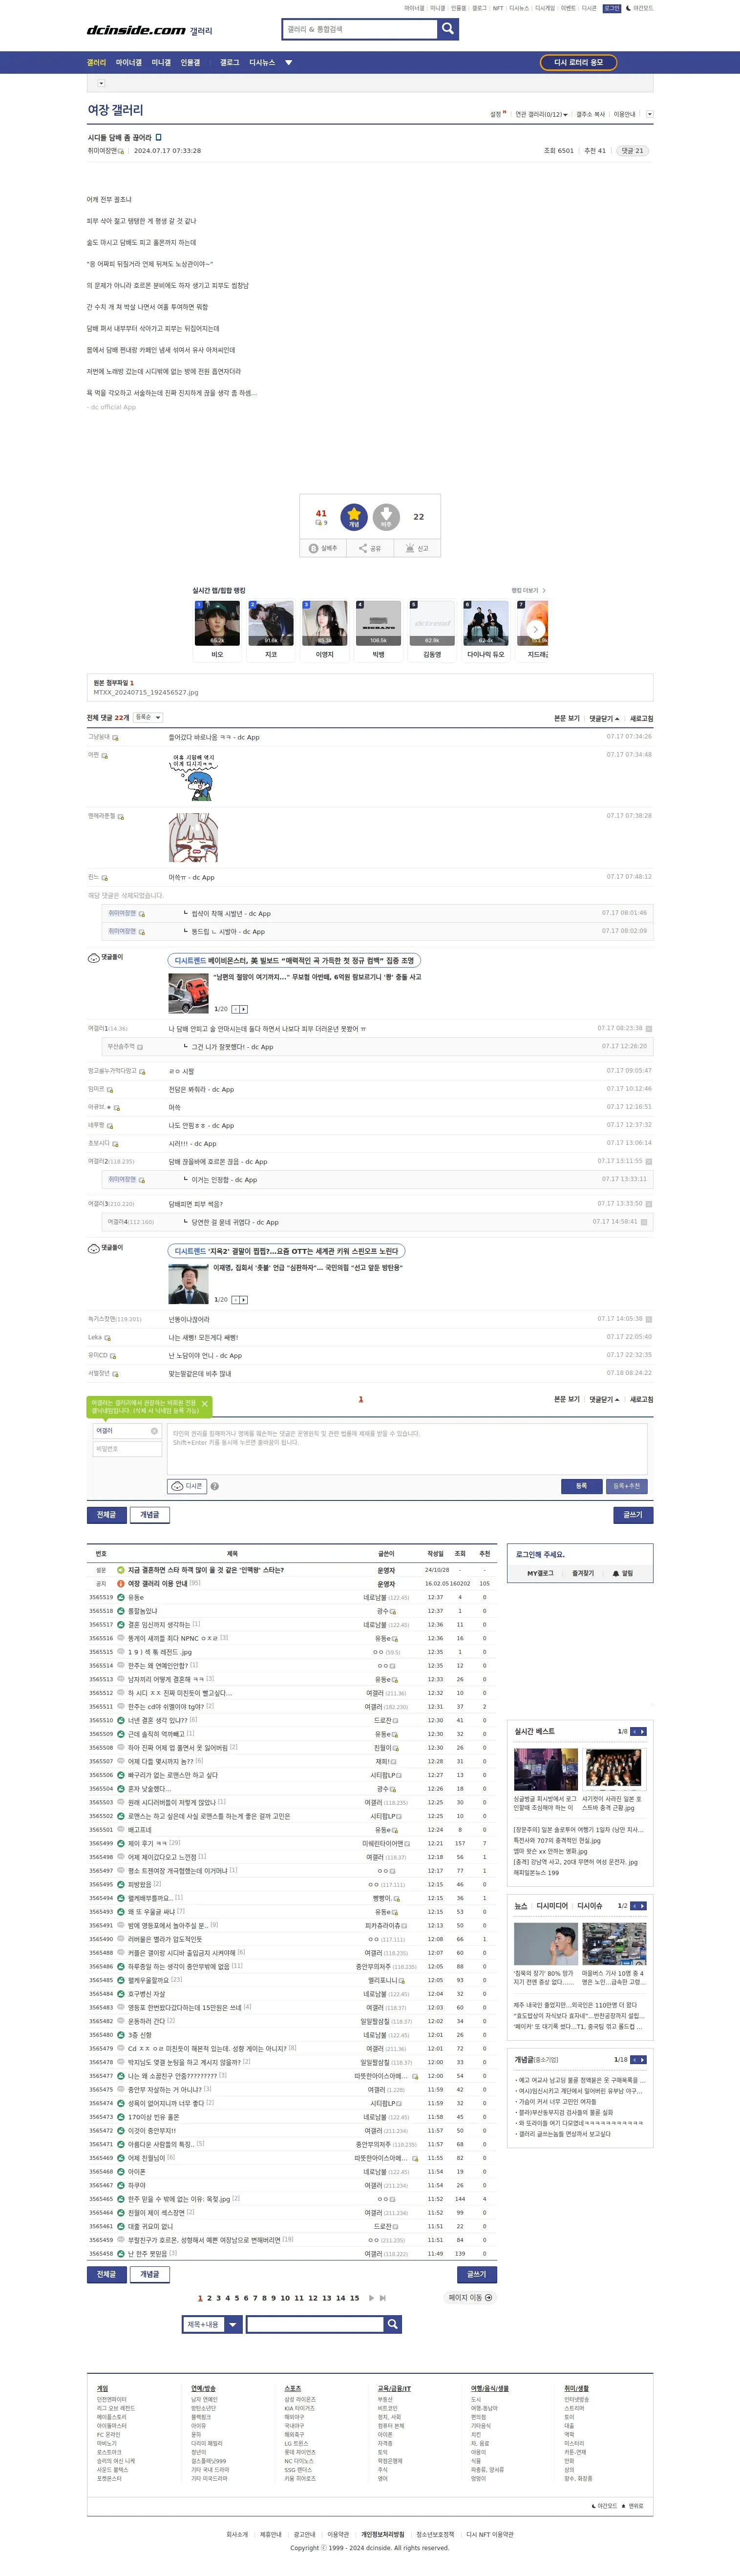740x2576 pixels.
Task: Open the 연관 갤러리(0/12) dropdown
Action: [x=541, y=114]
